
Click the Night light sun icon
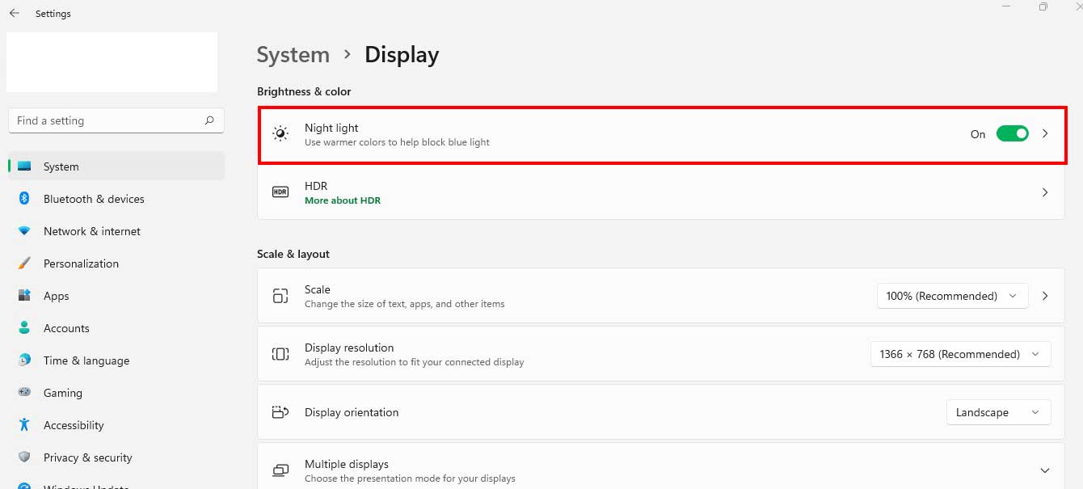click(280, 133)
